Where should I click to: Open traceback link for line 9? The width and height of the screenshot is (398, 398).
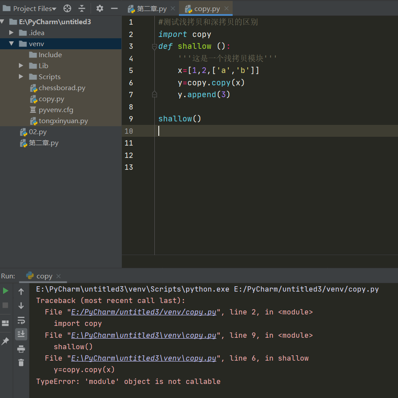pyautogui.click(x=144, y=335)
